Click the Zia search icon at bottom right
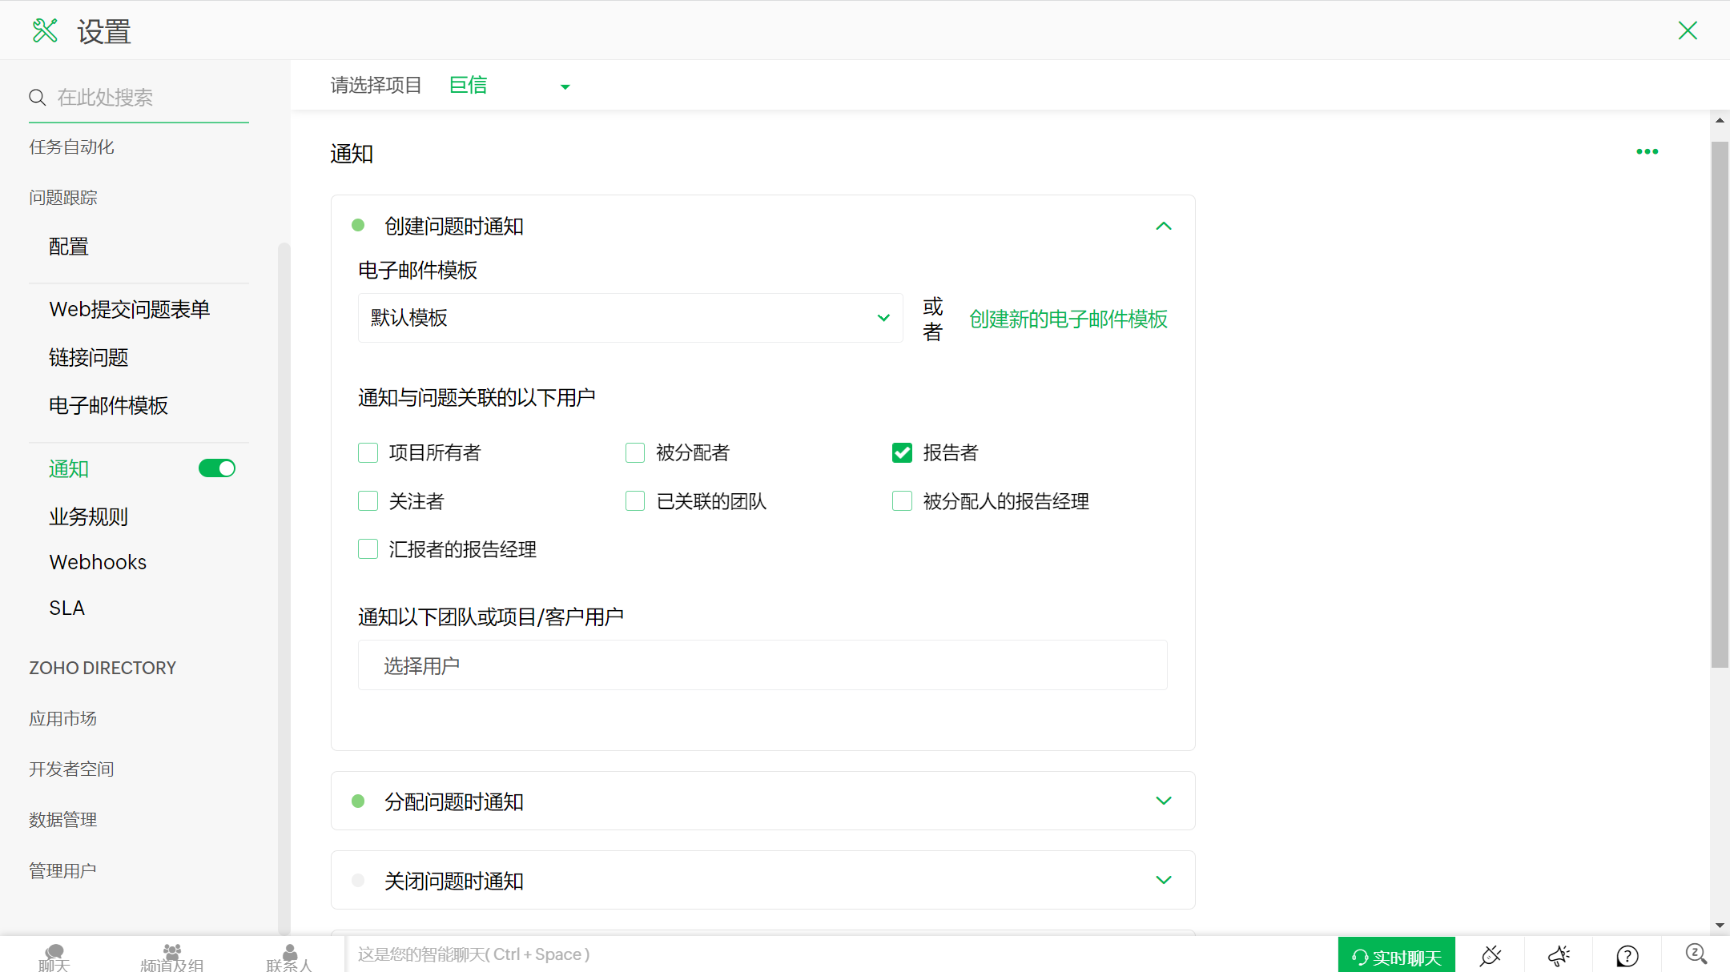Viewport: 1730px width, 972px height. click(x=1696, y=954)
